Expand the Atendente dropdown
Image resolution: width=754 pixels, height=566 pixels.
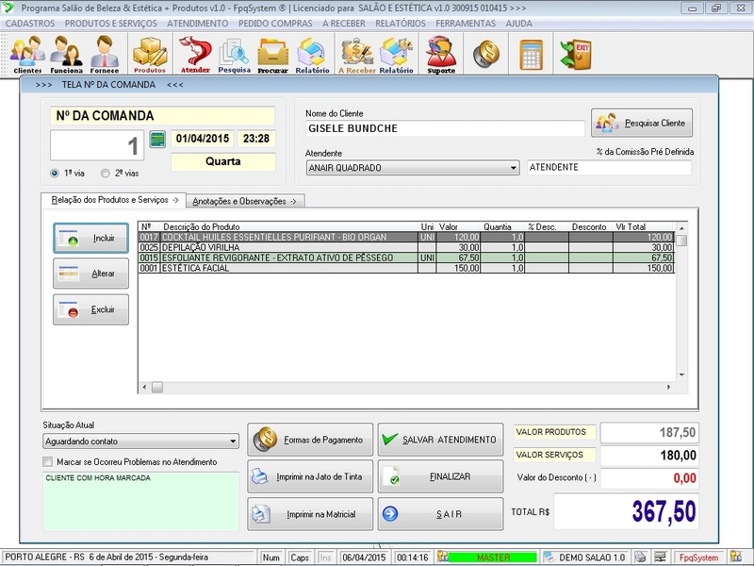pyautogui.click(x=513, y=168)
